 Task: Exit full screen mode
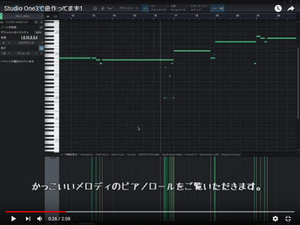[288, 219]
